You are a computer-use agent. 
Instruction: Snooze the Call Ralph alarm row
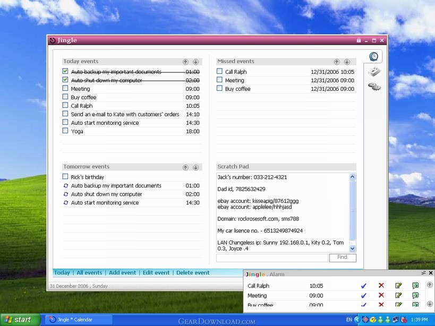415,286
